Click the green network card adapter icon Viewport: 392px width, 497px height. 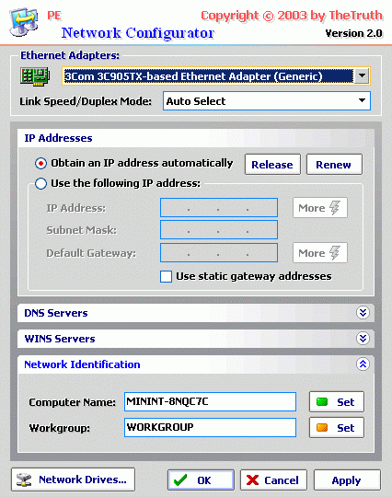pyautogui.click(x=35, y=76)
